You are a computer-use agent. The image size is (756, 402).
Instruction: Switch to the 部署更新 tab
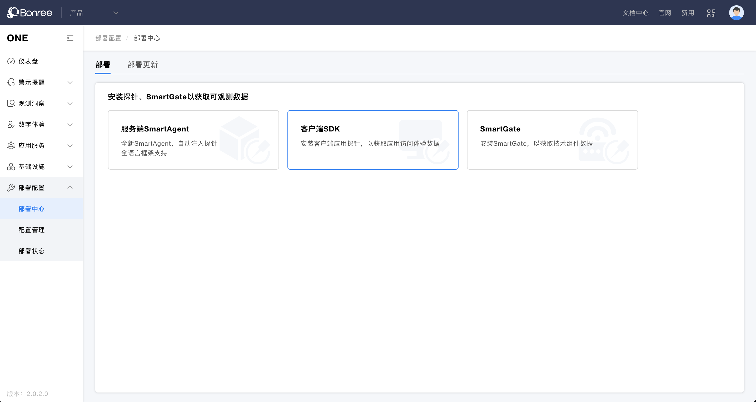coord(143,65)
